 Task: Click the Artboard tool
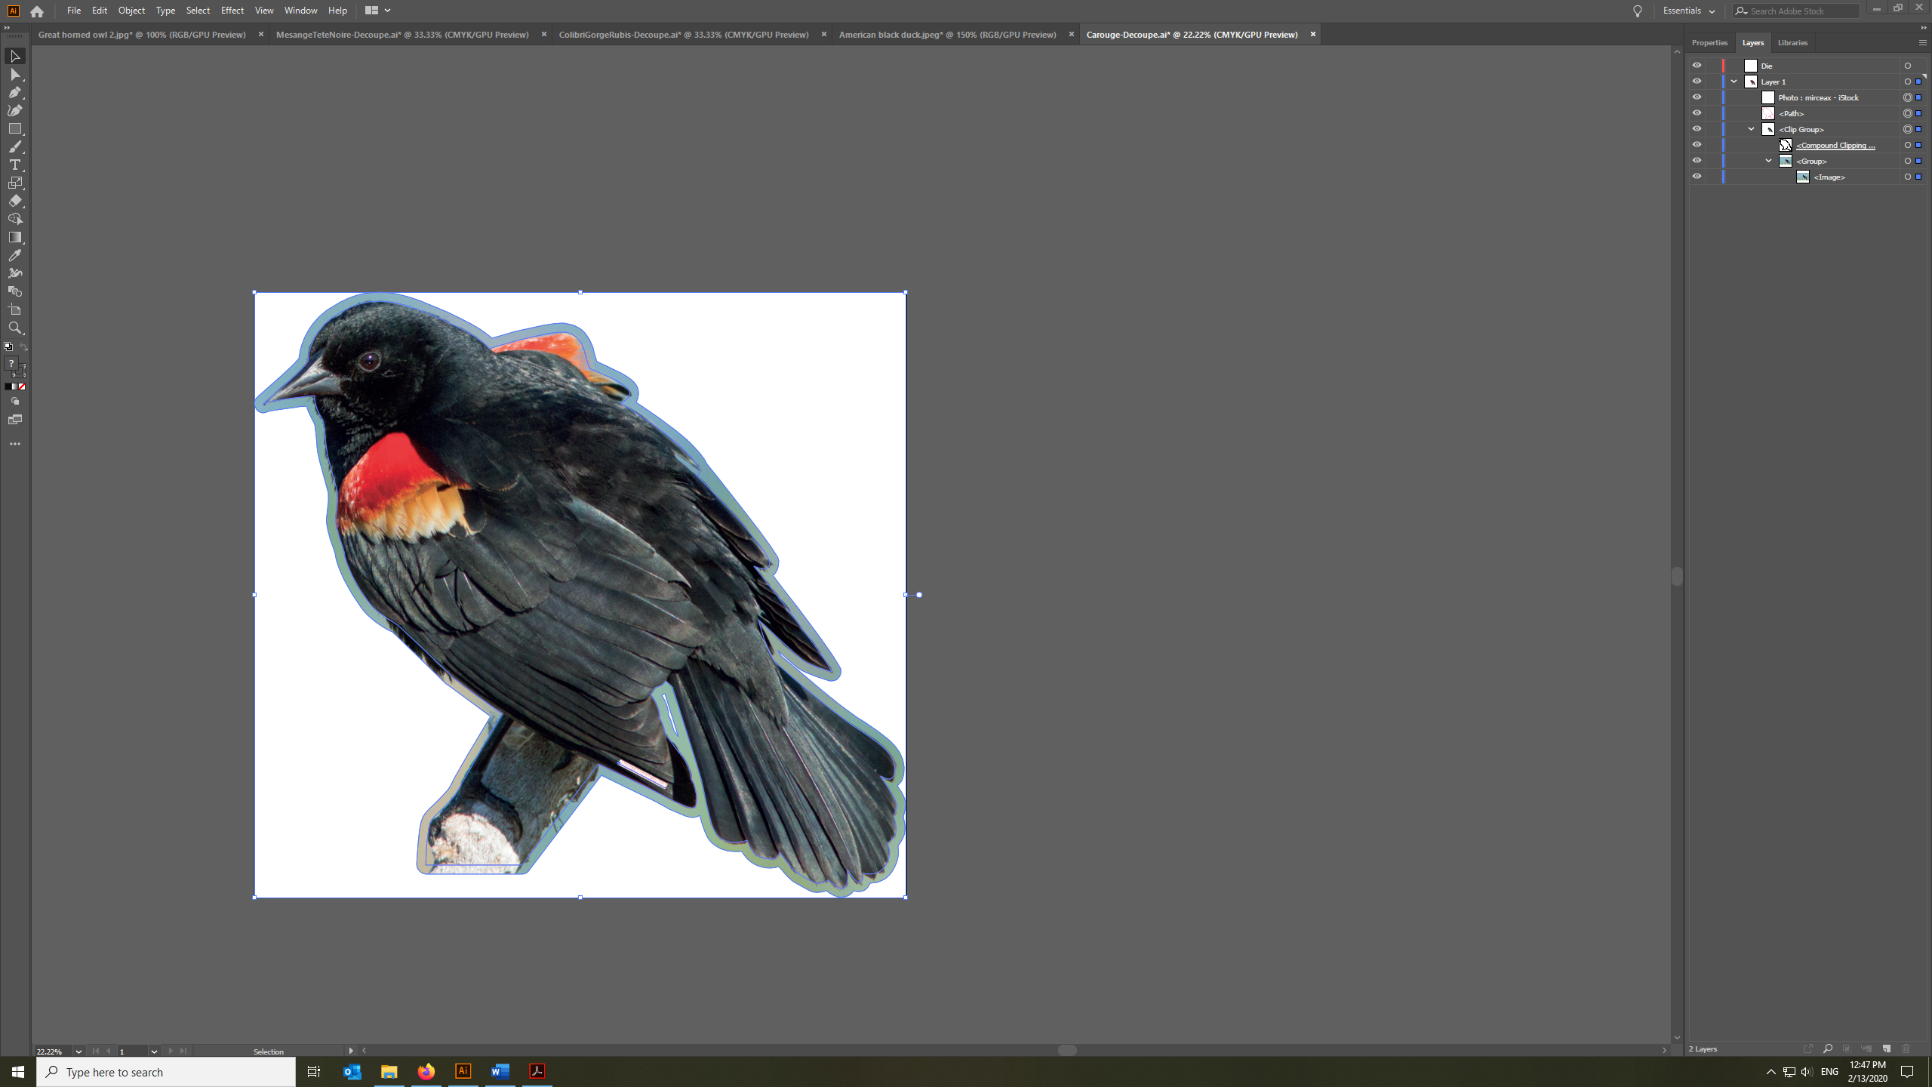(14, 310)
